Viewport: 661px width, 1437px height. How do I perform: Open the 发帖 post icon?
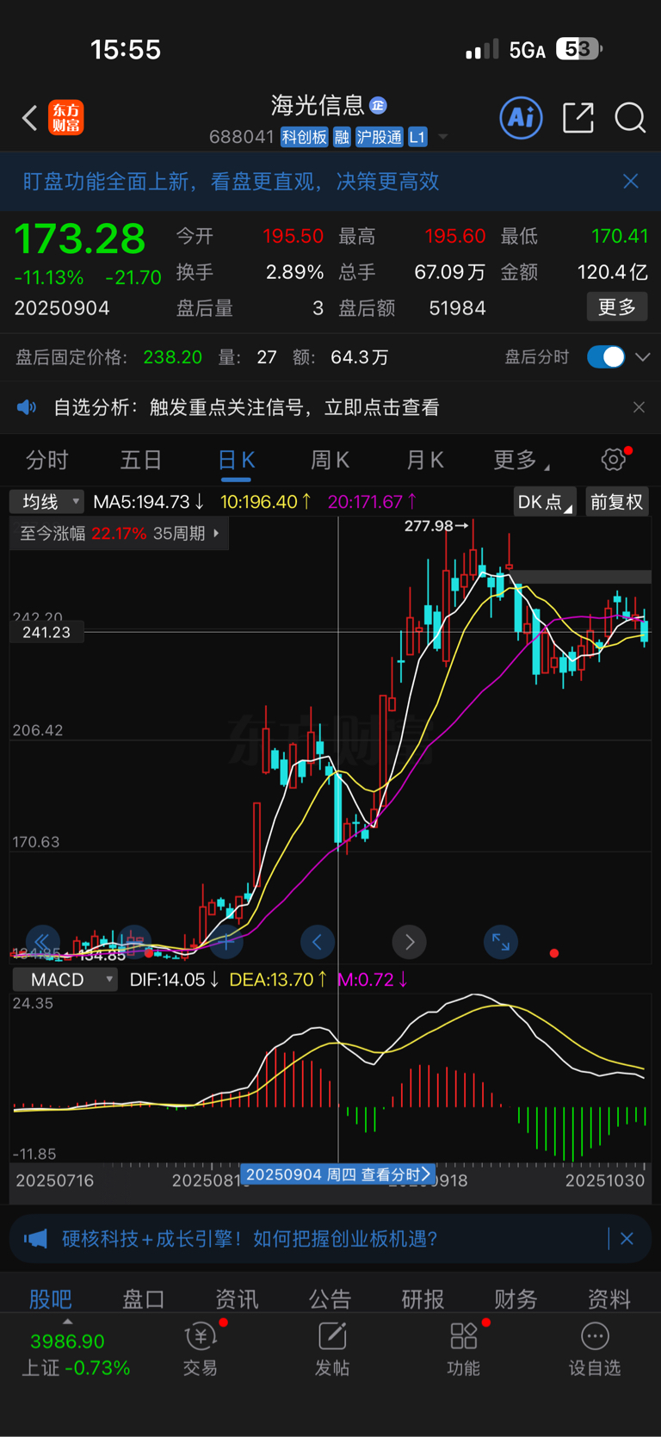[332, 1349]
